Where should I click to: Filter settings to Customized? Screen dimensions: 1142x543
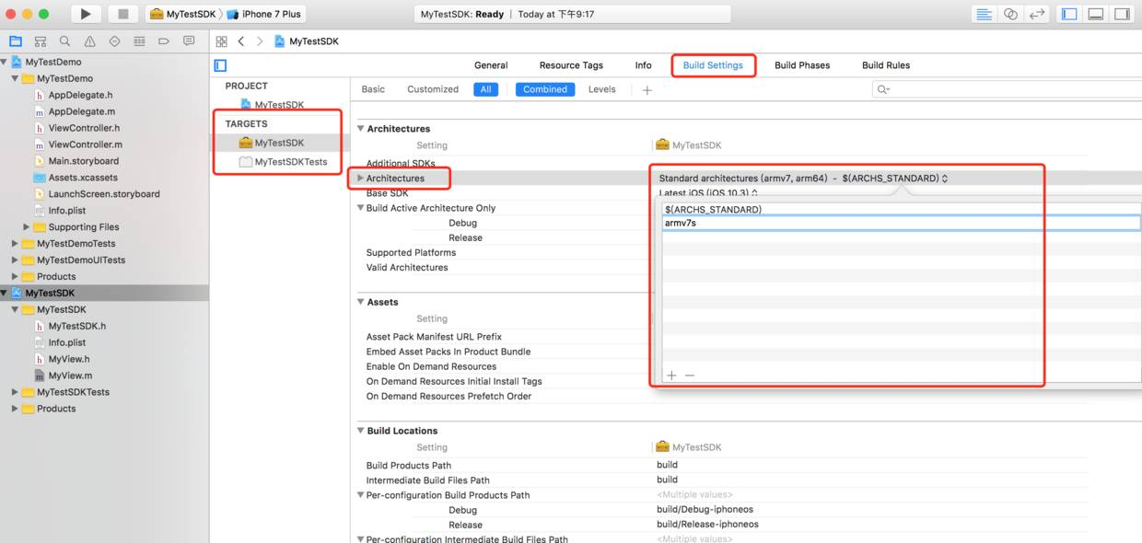pos(433,89)
